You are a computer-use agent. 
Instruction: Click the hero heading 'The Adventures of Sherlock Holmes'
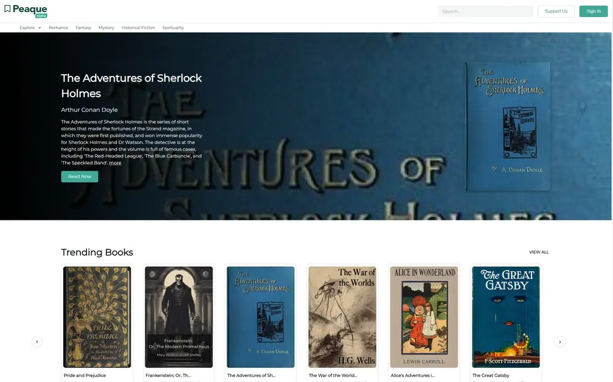point(131,86)
